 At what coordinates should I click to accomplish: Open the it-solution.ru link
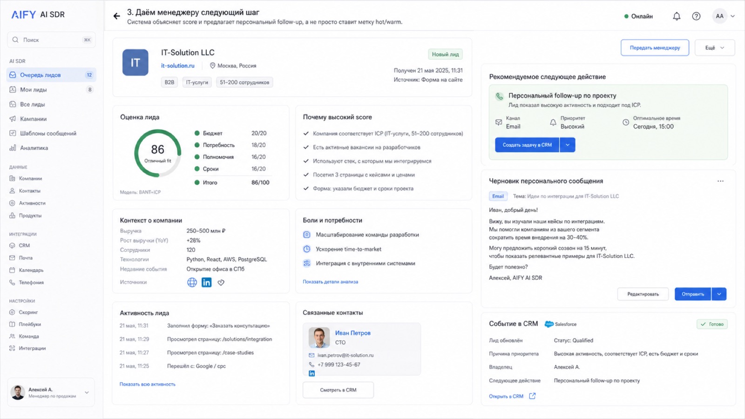178,66
